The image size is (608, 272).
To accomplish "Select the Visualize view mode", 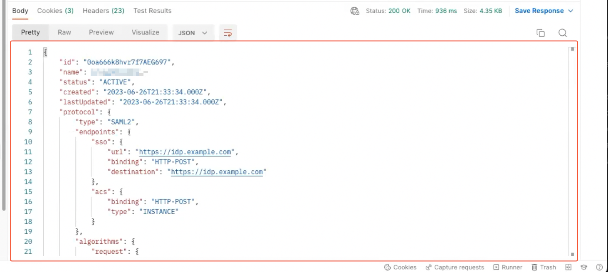I will 145,32.
